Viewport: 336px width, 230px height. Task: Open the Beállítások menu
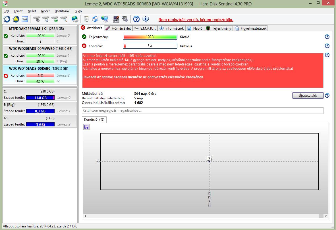62,11
